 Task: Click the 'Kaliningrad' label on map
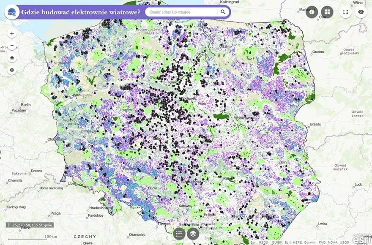(x=229, y=2)
